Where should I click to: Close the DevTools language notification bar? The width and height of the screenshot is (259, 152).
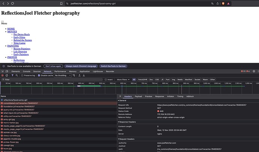(x=256, y=66)
